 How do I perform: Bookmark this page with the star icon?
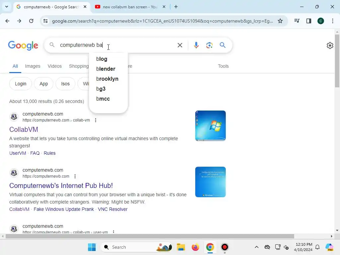click(x=280, y=21)
